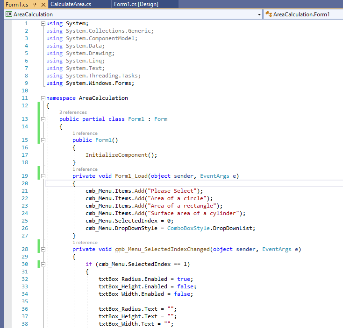Collapse the using directives block

click(x=43, y=24)
